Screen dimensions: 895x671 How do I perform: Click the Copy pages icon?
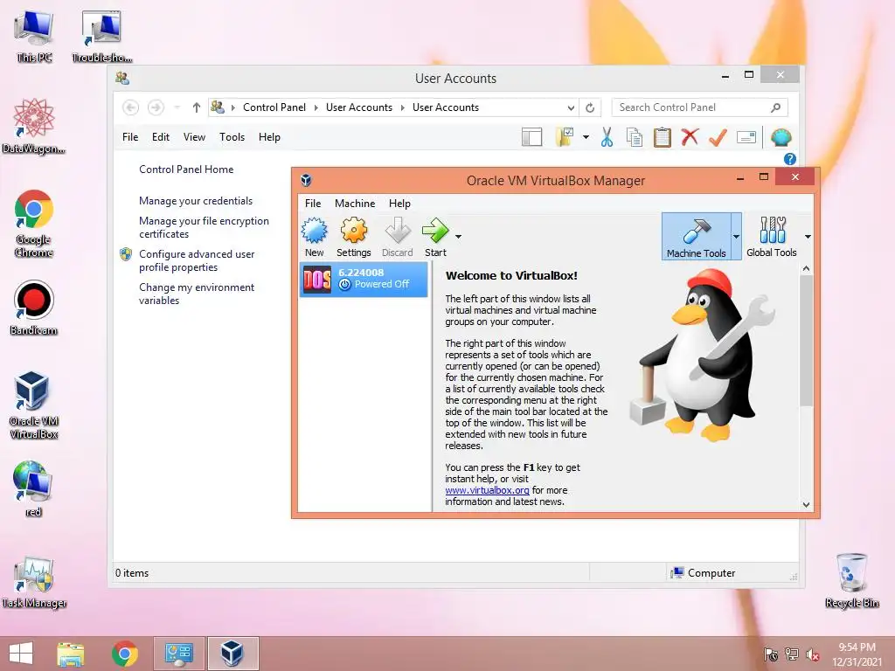[x=635, y=137]
